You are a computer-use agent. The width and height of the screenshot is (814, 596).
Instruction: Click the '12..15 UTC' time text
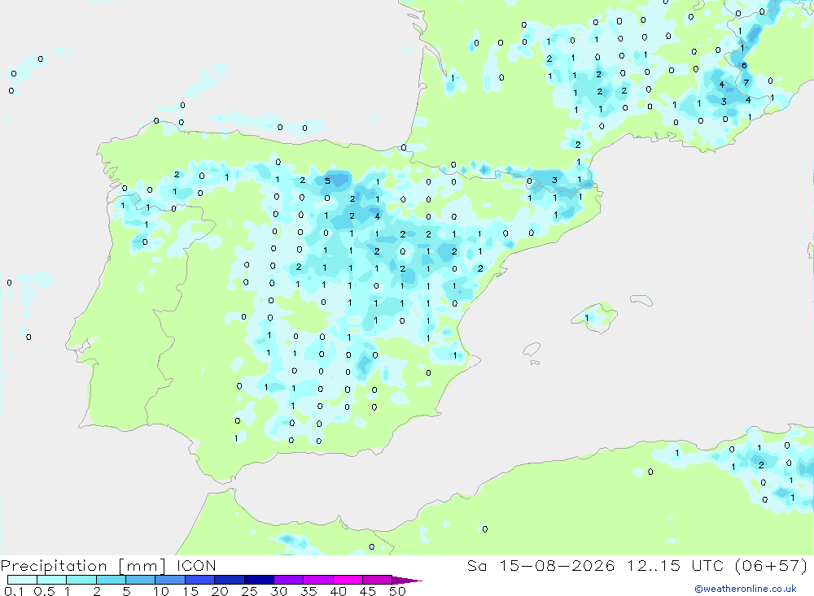(x=677, y=565)
